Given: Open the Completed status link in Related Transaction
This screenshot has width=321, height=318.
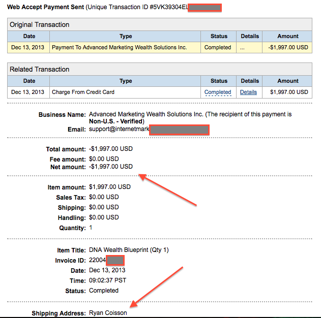Looking at the screenshot, I should [x=218, y=92].
